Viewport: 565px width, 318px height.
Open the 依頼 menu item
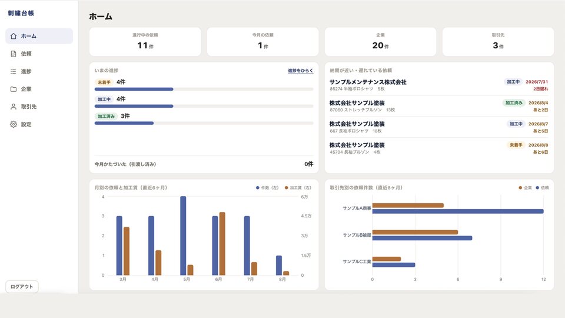pos(39,54)
